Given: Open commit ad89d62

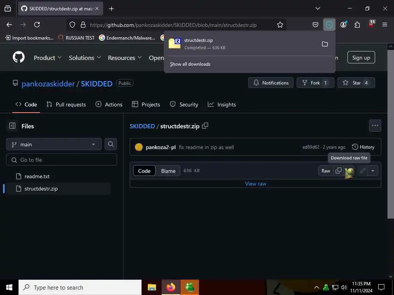Looking at the screenshot, I should coord(311,147).
